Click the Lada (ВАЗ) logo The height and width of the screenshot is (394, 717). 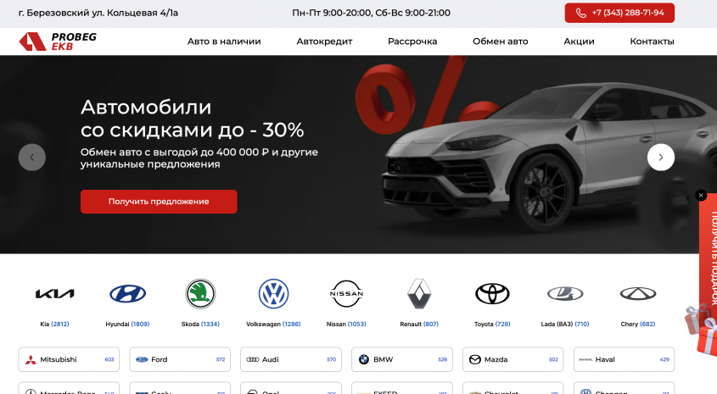pyautogui.click(x=565, y=293)
